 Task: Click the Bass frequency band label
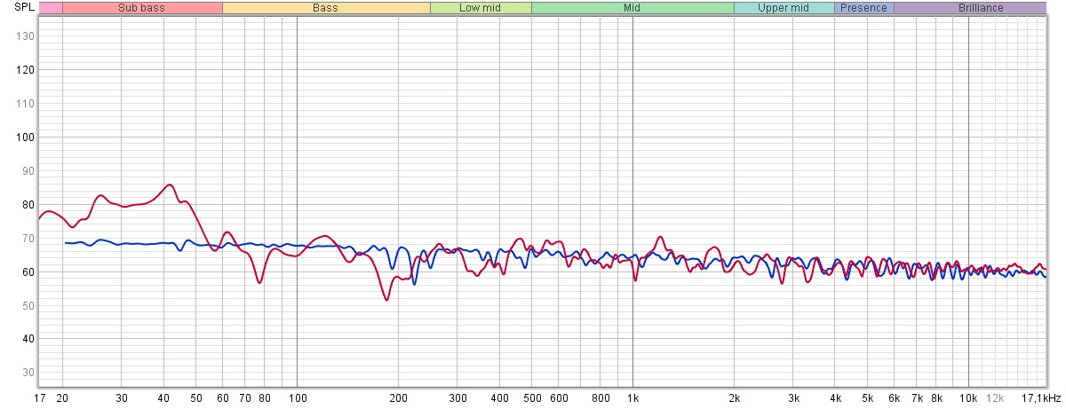[x=326, y=8]
